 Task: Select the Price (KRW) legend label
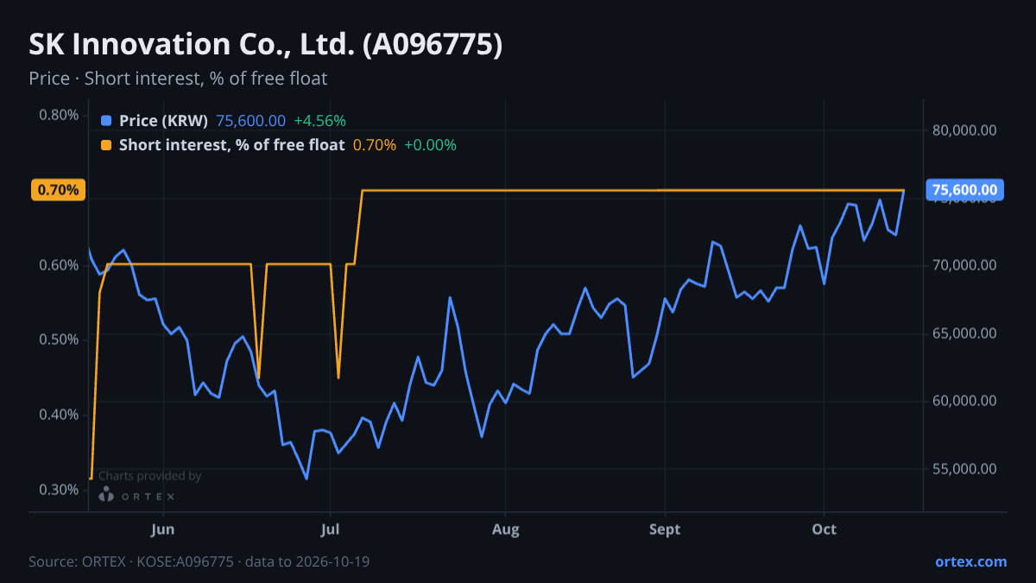(164, 121)
